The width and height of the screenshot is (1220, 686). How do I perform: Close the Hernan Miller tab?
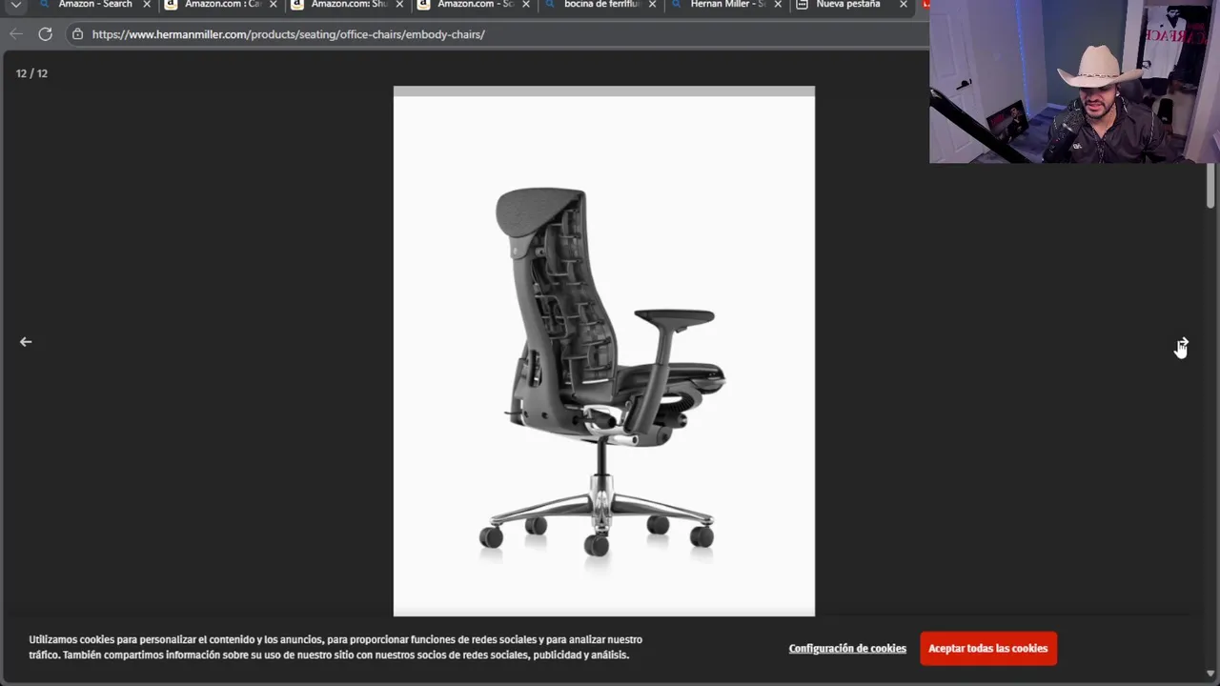coord(779,5)
